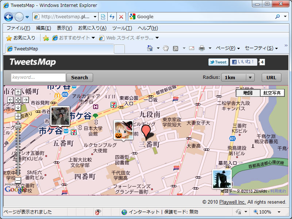This screenshot has height=219, width=292.
Task: Click the Search button next to keyword field
Action: [x=79, y=77]
